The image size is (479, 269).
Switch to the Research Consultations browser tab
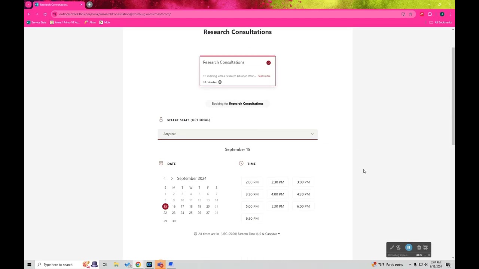[58, 4]
